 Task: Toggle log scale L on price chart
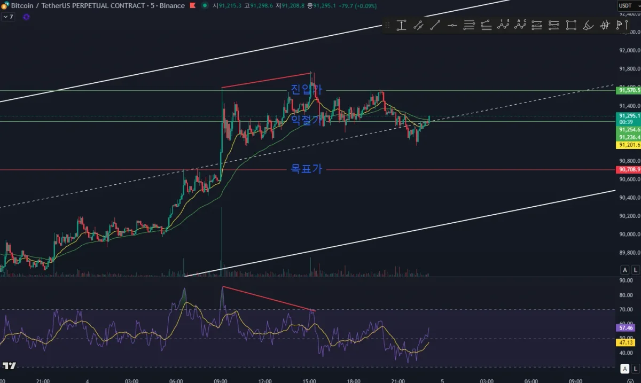[x=635, y=269]
